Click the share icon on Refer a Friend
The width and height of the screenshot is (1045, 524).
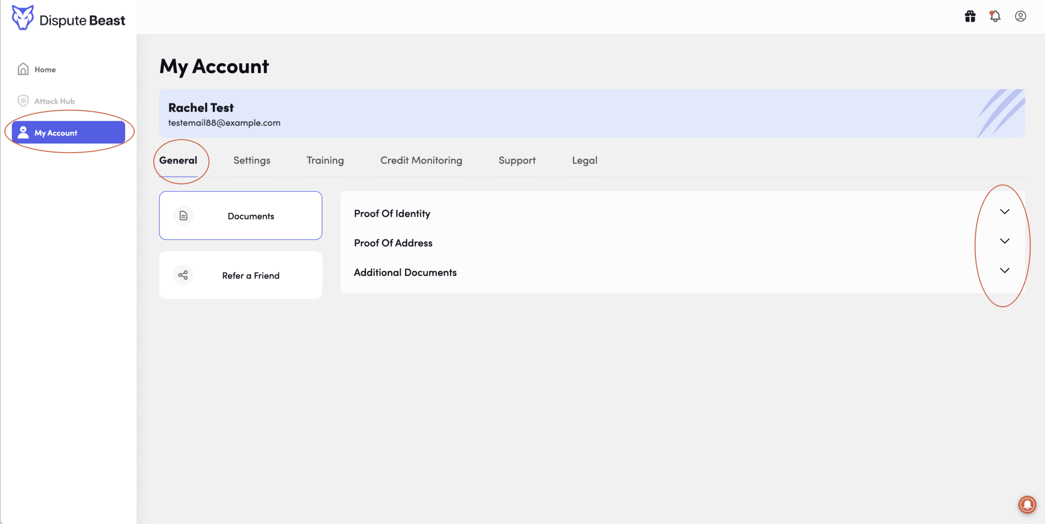click(183, 275)
